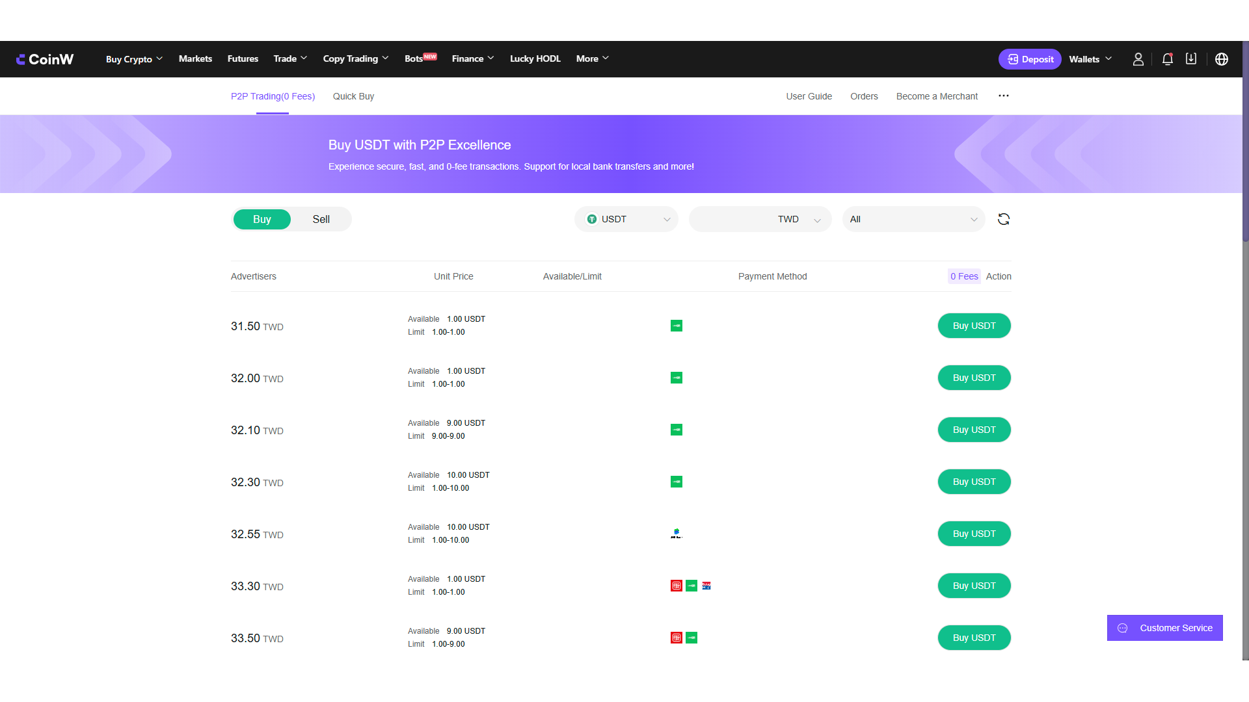Image resolution: width=1249 pixels, height=702 pixels.
Task: Click the "Buy USDT with P2P Excellence" banner heading
Action: pos(420,145)
